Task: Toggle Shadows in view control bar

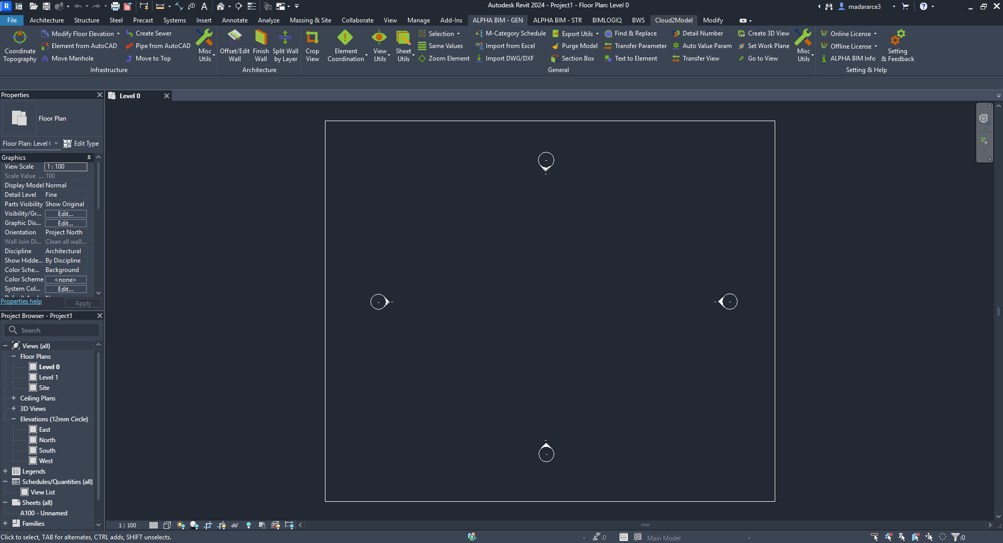Action: (194, 525)
